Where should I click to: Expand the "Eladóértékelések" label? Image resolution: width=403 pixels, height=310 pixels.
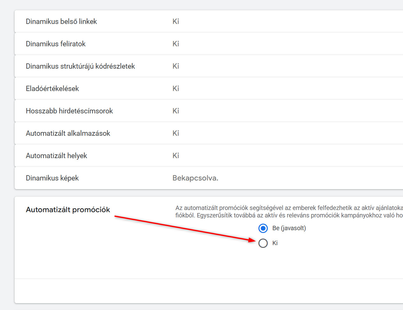[x=53, y=89]
